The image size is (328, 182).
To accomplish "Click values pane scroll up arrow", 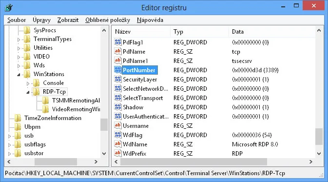I will click(x=319, y=31).
